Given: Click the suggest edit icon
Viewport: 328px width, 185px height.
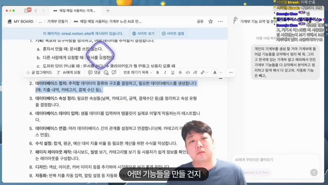Looking at the screenshot, I should click(114, 72).
